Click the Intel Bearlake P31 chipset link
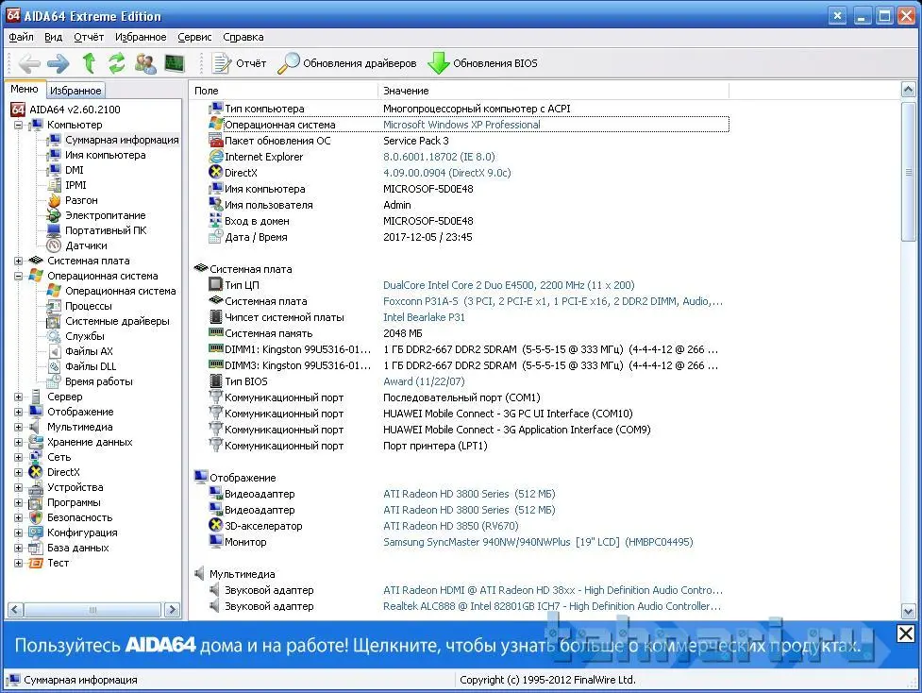 [424, 317]
